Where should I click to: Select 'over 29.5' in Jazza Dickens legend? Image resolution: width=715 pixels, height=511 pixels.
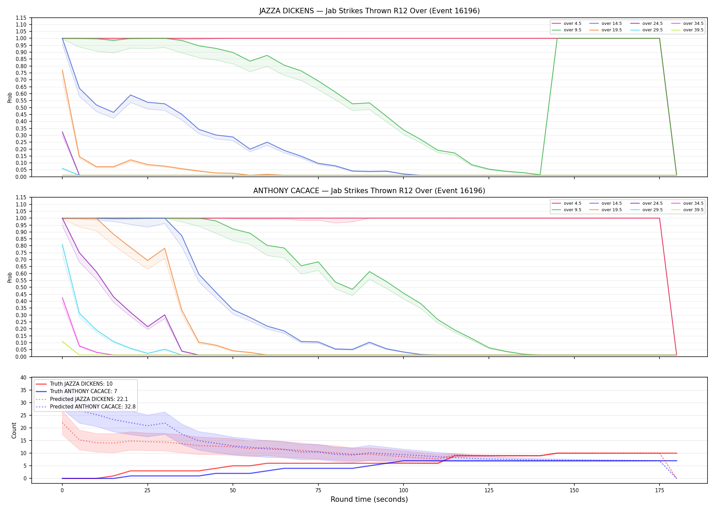coord(646,30)
